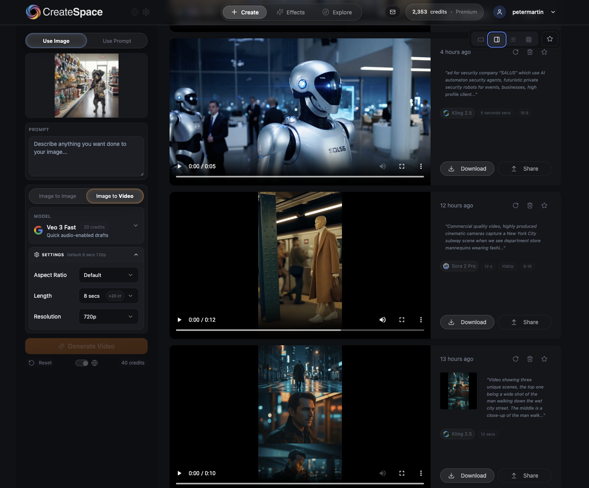Open the Resolution 720p dropdown
The height and width of the screenshot is (488, 589).
(x=109, y=317)
